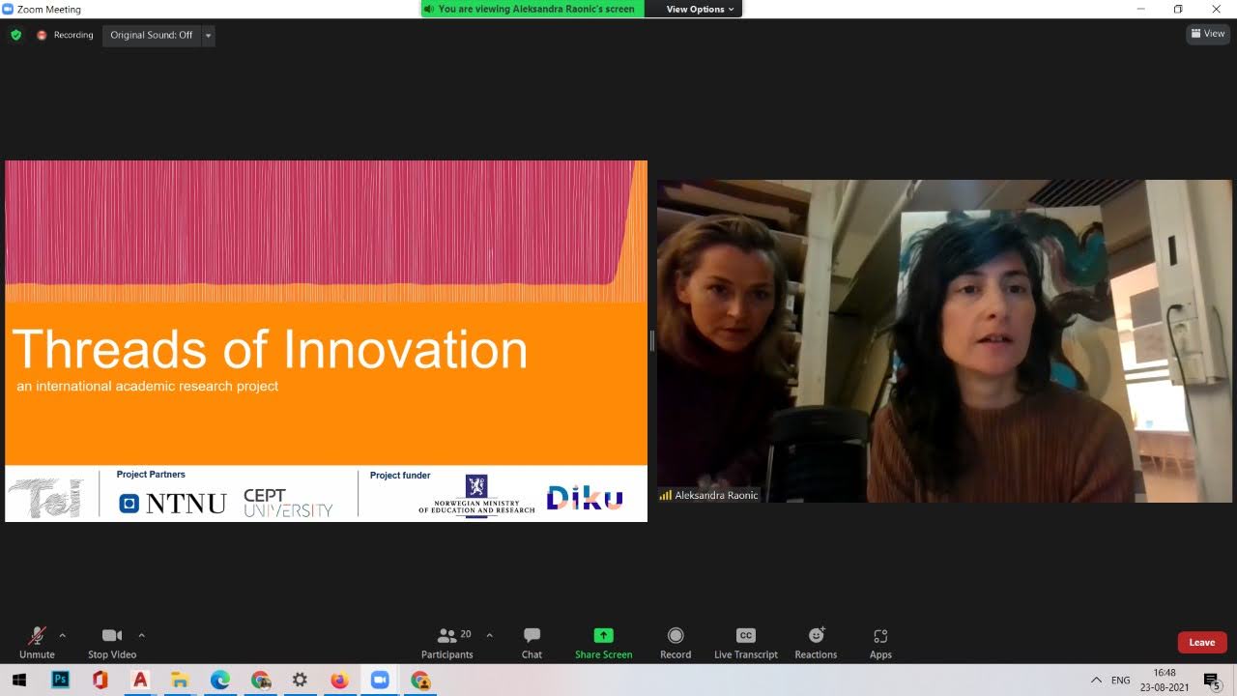Image resolution: width=1237 pixels, height=696 pixels.
Task: Expand video options arrow beside Stop Video
Action: pyautogui.click(x=141, y=635)
